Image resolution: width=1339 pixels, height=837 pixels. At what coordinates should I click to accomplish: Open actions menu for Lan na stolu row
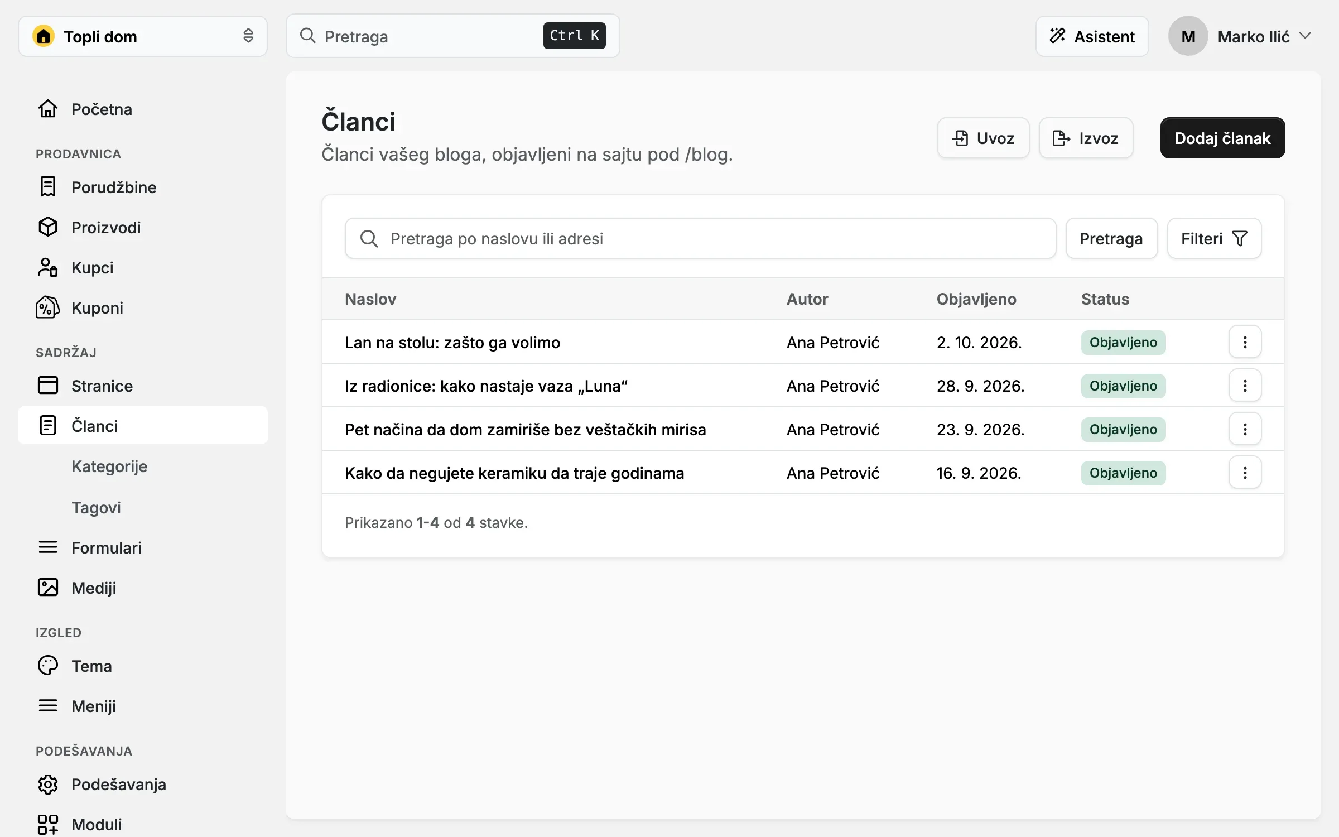pyautogui.click(x=1245, y=342)
